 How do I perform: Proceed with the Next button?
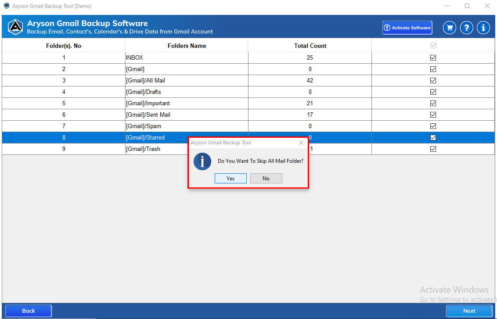coord(469,311)
